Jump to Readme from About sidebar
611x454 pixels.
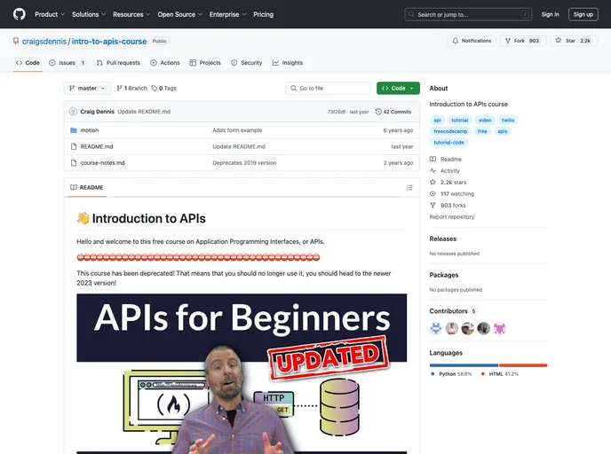(x=446, y=159)
